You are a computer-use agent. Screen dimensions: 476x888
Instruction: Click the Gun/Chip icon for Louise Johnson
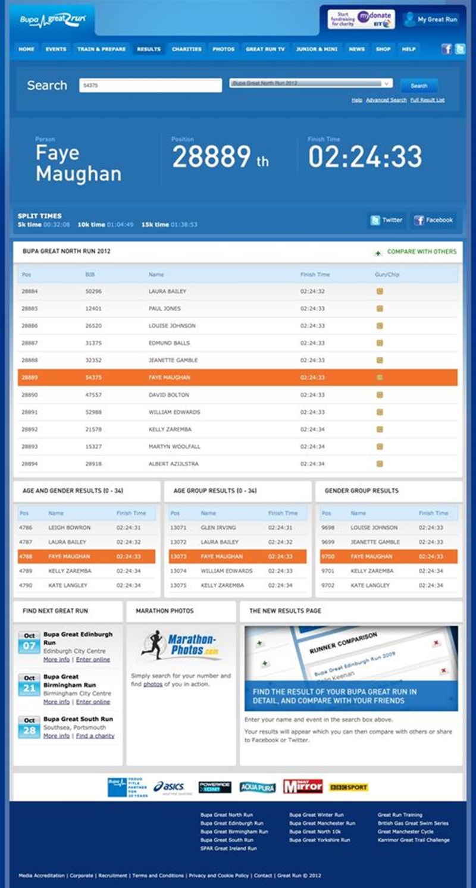tap(380, 326)
